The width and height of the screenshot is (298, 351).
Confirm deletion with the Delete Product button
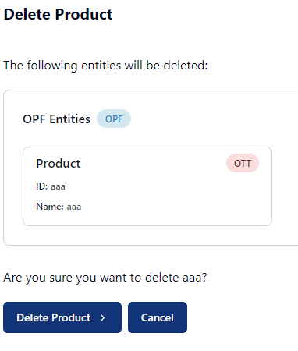click(62, 317)
